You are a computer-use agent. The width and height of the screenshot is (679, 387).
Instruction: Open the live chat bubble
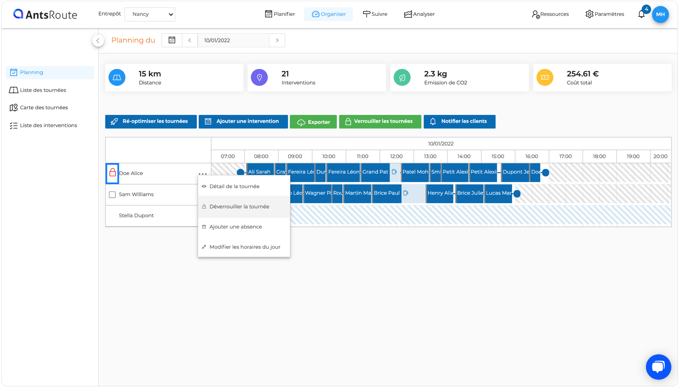[x=658, y=367]
